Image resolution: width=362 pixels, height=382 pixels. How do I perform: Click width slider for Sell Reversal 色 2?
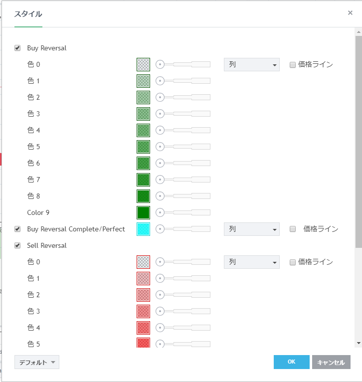coord(183,295)
